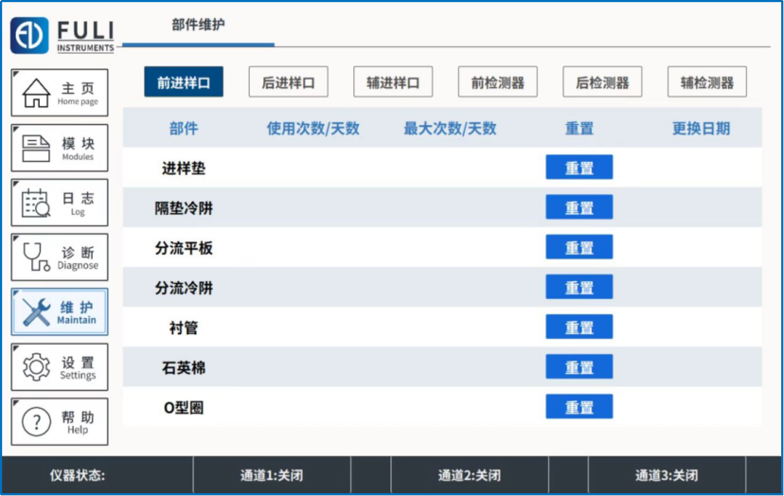784x496 pixels.
Task: Click the 最大次数/天数 column header
Action: point(450,129)
